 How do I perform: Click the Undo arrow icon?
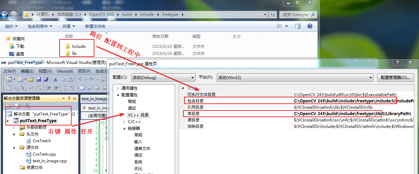[80, 79]
